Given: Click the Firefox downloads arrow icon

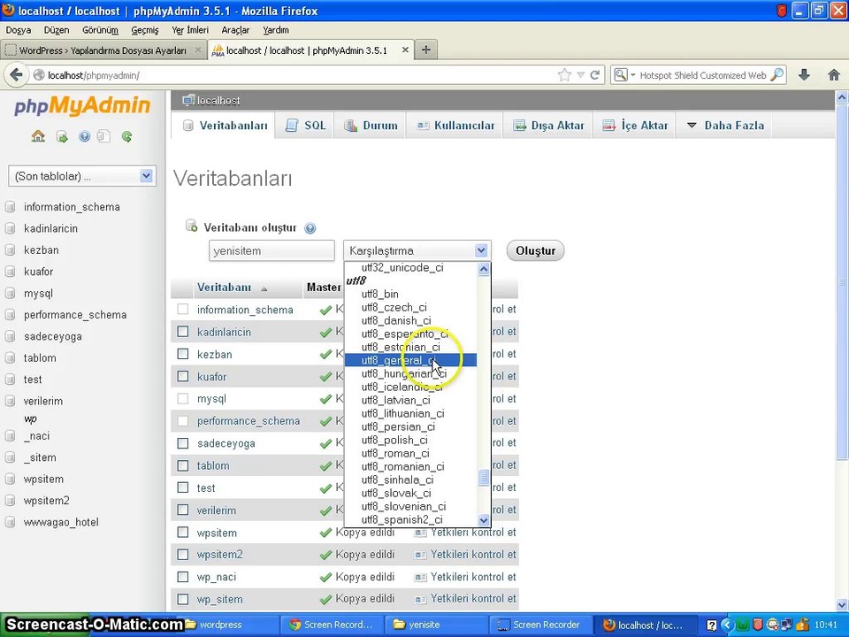Looking at the screenshot, I should [x=804, y=74].
